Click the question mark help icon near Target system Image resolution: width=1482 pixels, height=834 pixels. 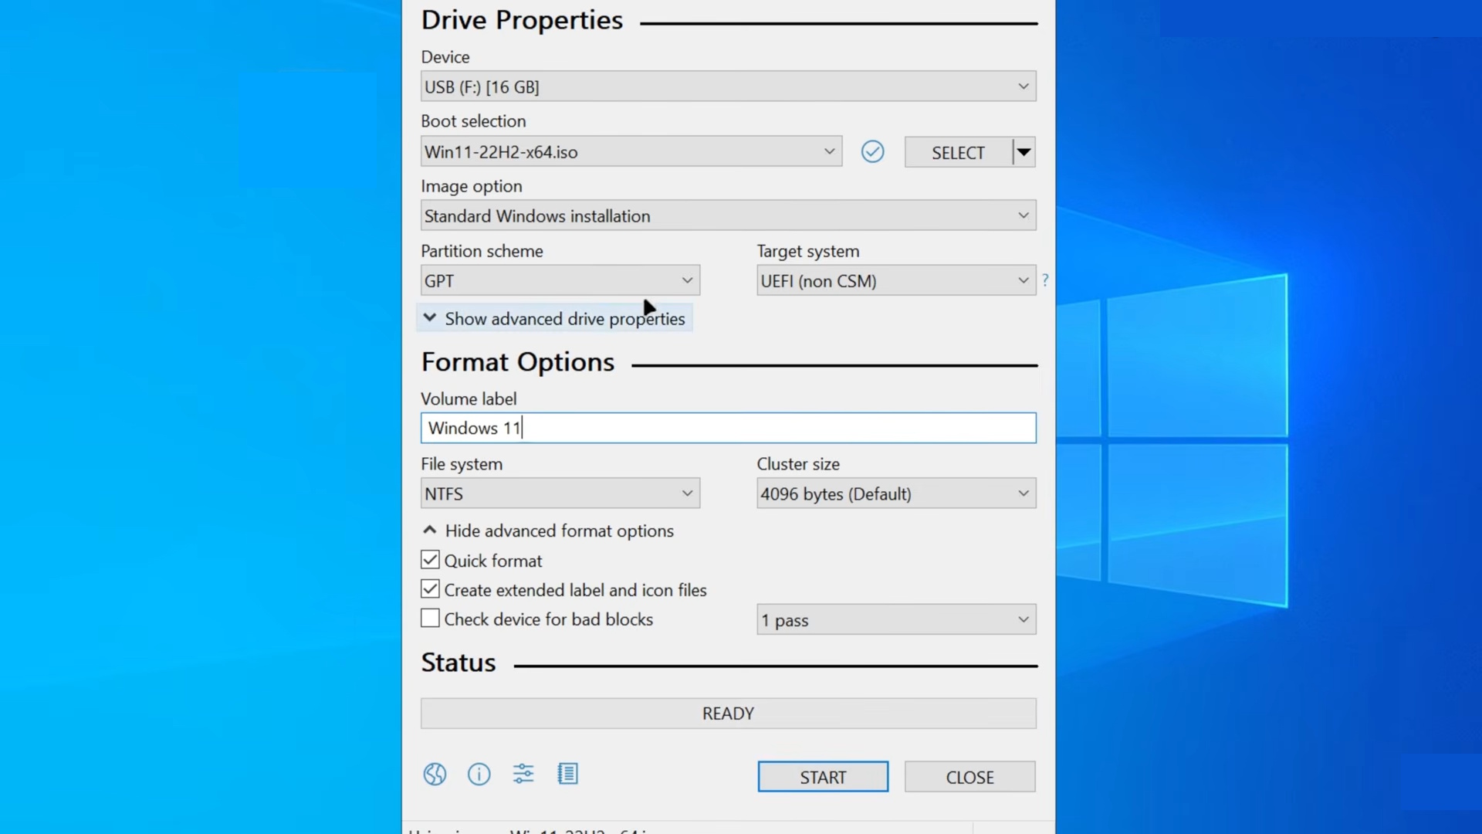tap(1046, 280)
